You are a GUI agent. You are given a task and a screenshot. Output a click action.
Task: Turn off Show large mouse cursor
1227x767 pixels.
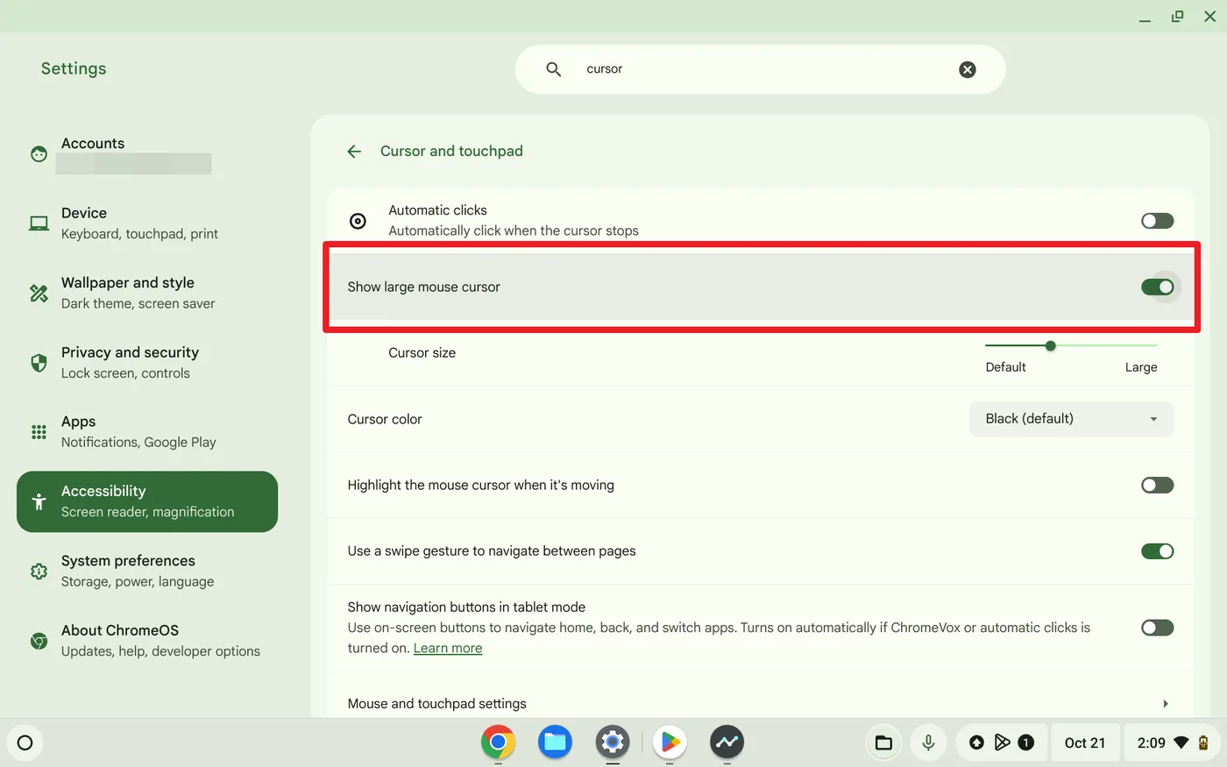(1157, 287)
